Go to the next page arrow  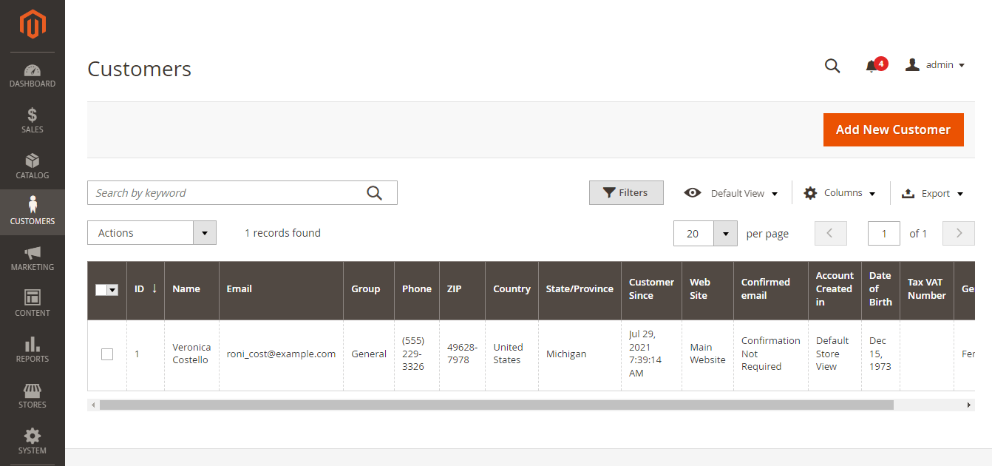click(x=959, y=233)
